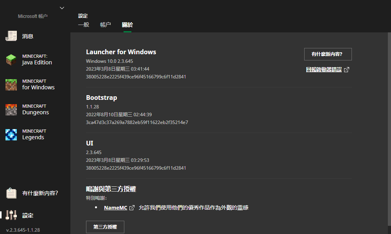Open 設定 label in sidebar
The width and height of the screenshot is (391, 234).
pos(28,216)
